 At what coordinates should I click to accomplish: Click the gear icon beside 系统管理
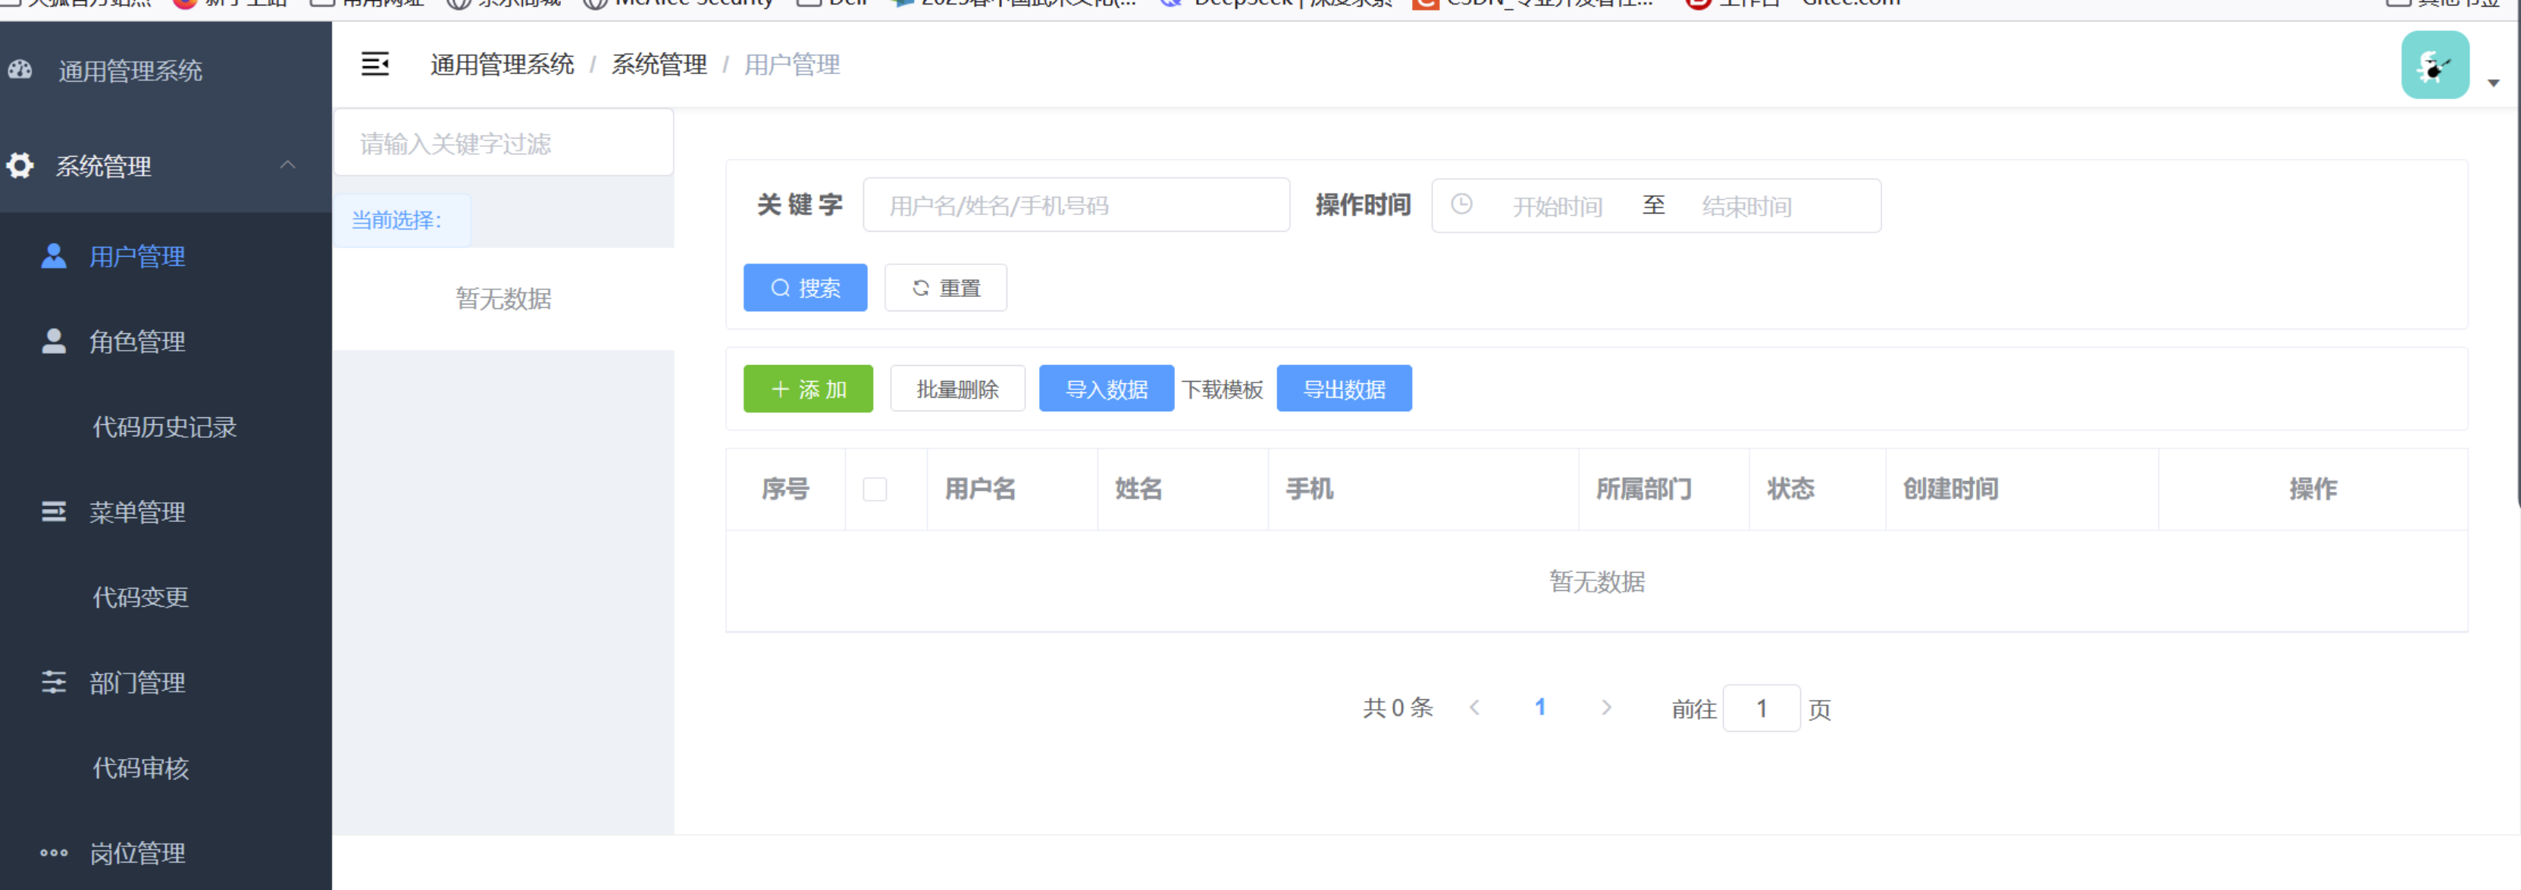[x=20, y=165]
